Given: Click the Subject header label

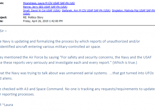Looking at the screenshot, I should [x=3, y=18].
